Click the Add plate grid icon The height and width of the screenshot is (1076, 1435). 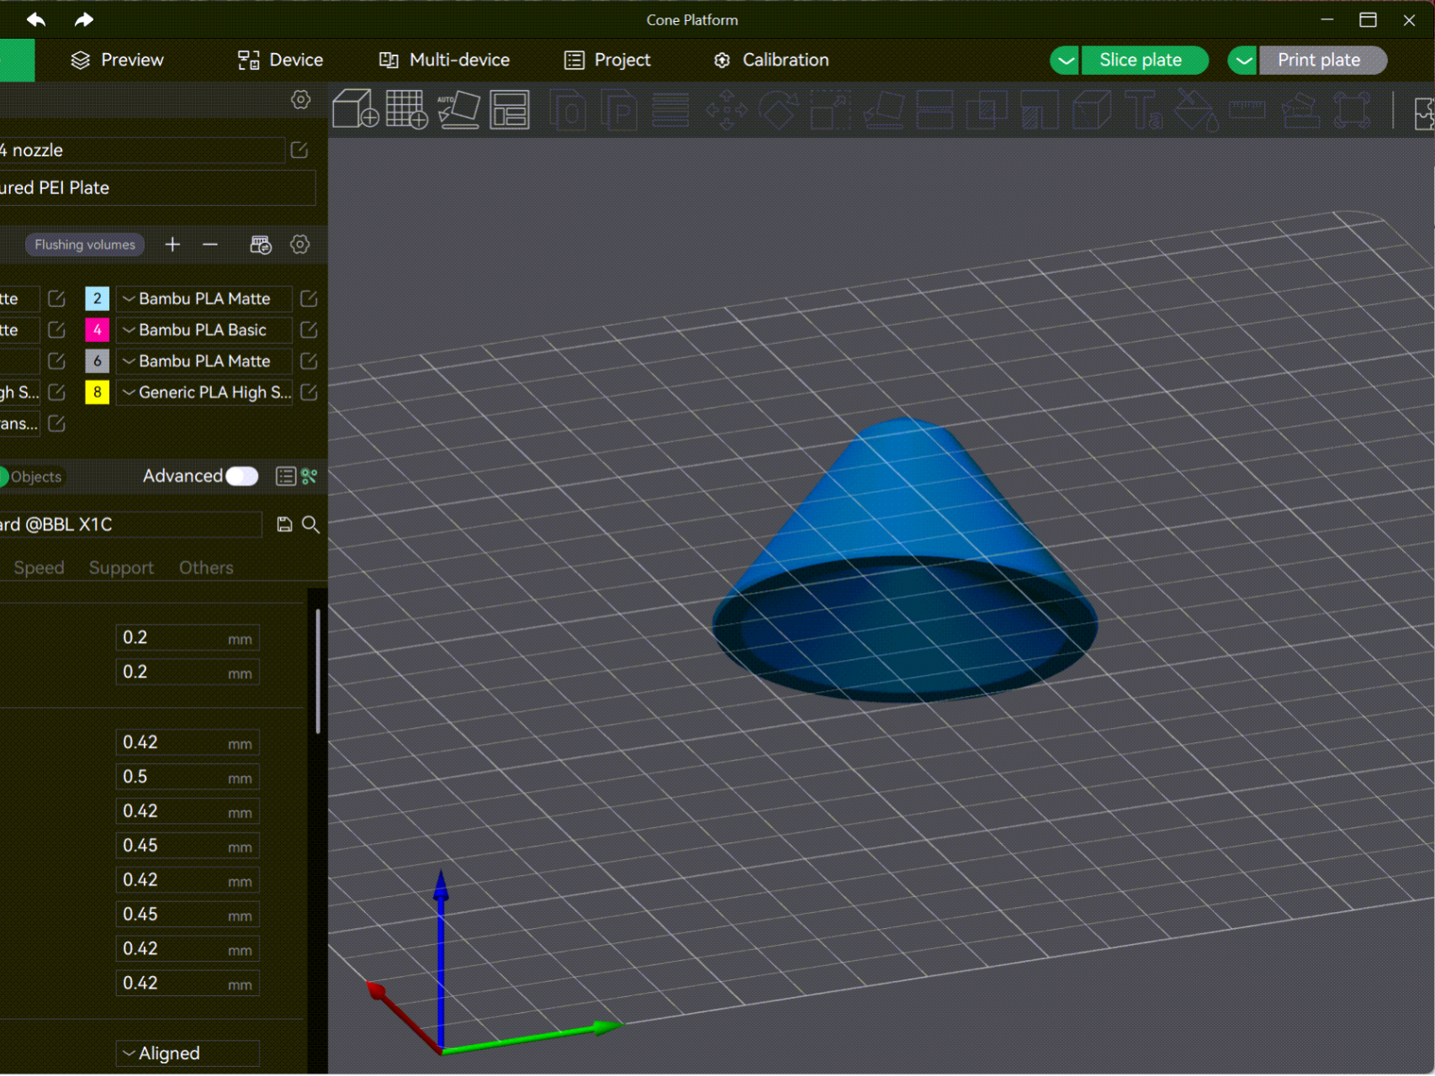pos(407,109)
